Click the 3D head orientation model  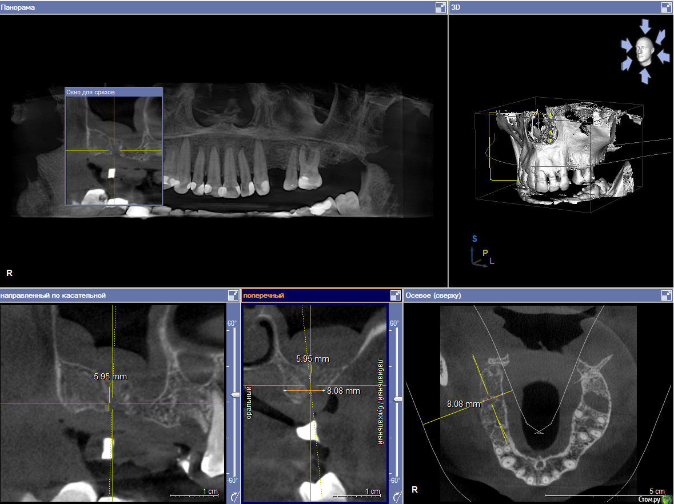tap(644, 51)
